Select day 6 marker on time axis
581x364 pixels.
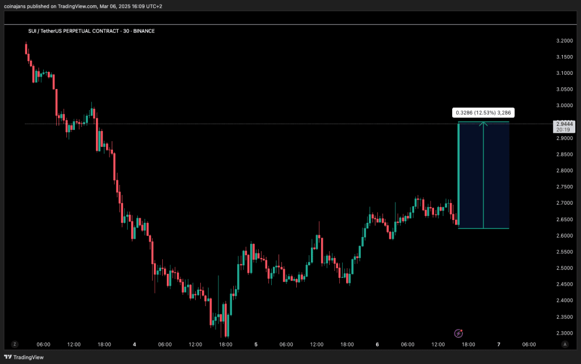[x=377, y=344]
